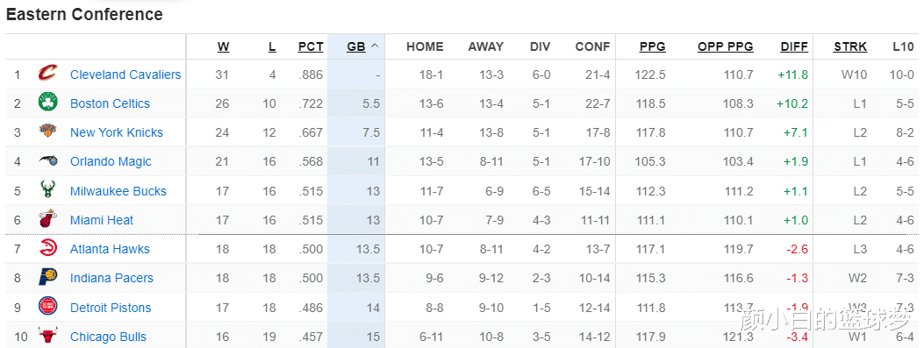Screen dimensions: 924x348
Task: Click the Boston Celtics logo icon
Action: point(47,103)
